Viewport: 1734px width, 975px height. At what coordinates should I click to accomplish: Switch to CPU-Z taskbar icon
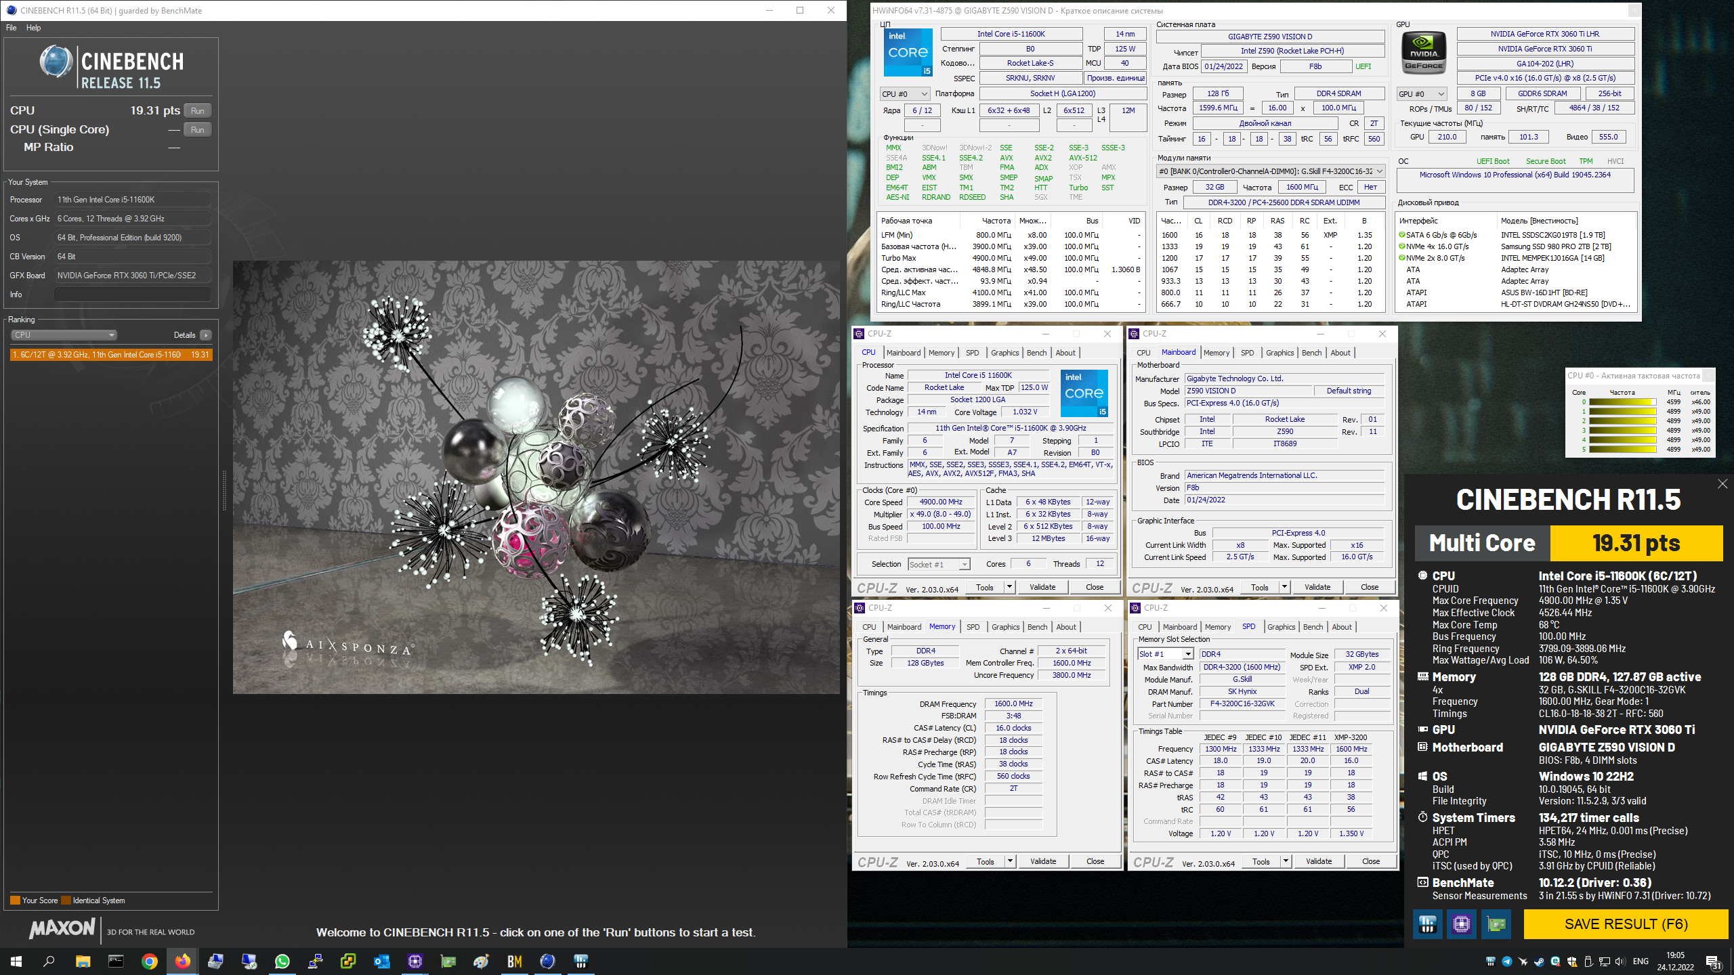click(x=415, y=961)
